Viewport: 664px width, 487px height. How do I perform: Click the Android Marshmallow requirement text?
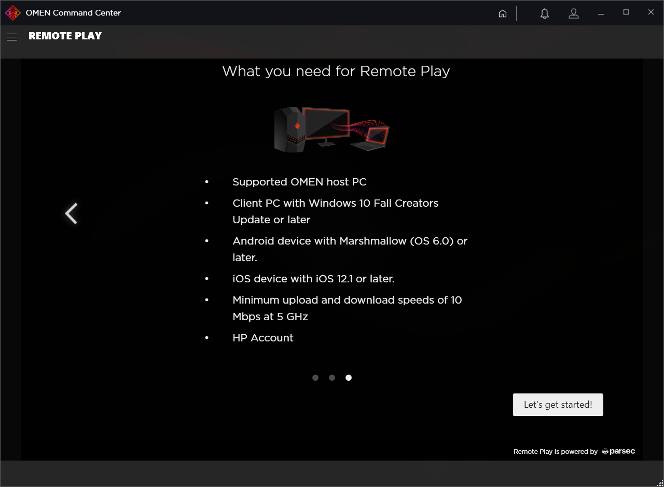[x=350, y=249]
